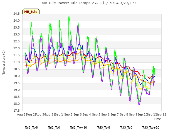Click the Aug 29 x-axis date label

coord(31,114)
